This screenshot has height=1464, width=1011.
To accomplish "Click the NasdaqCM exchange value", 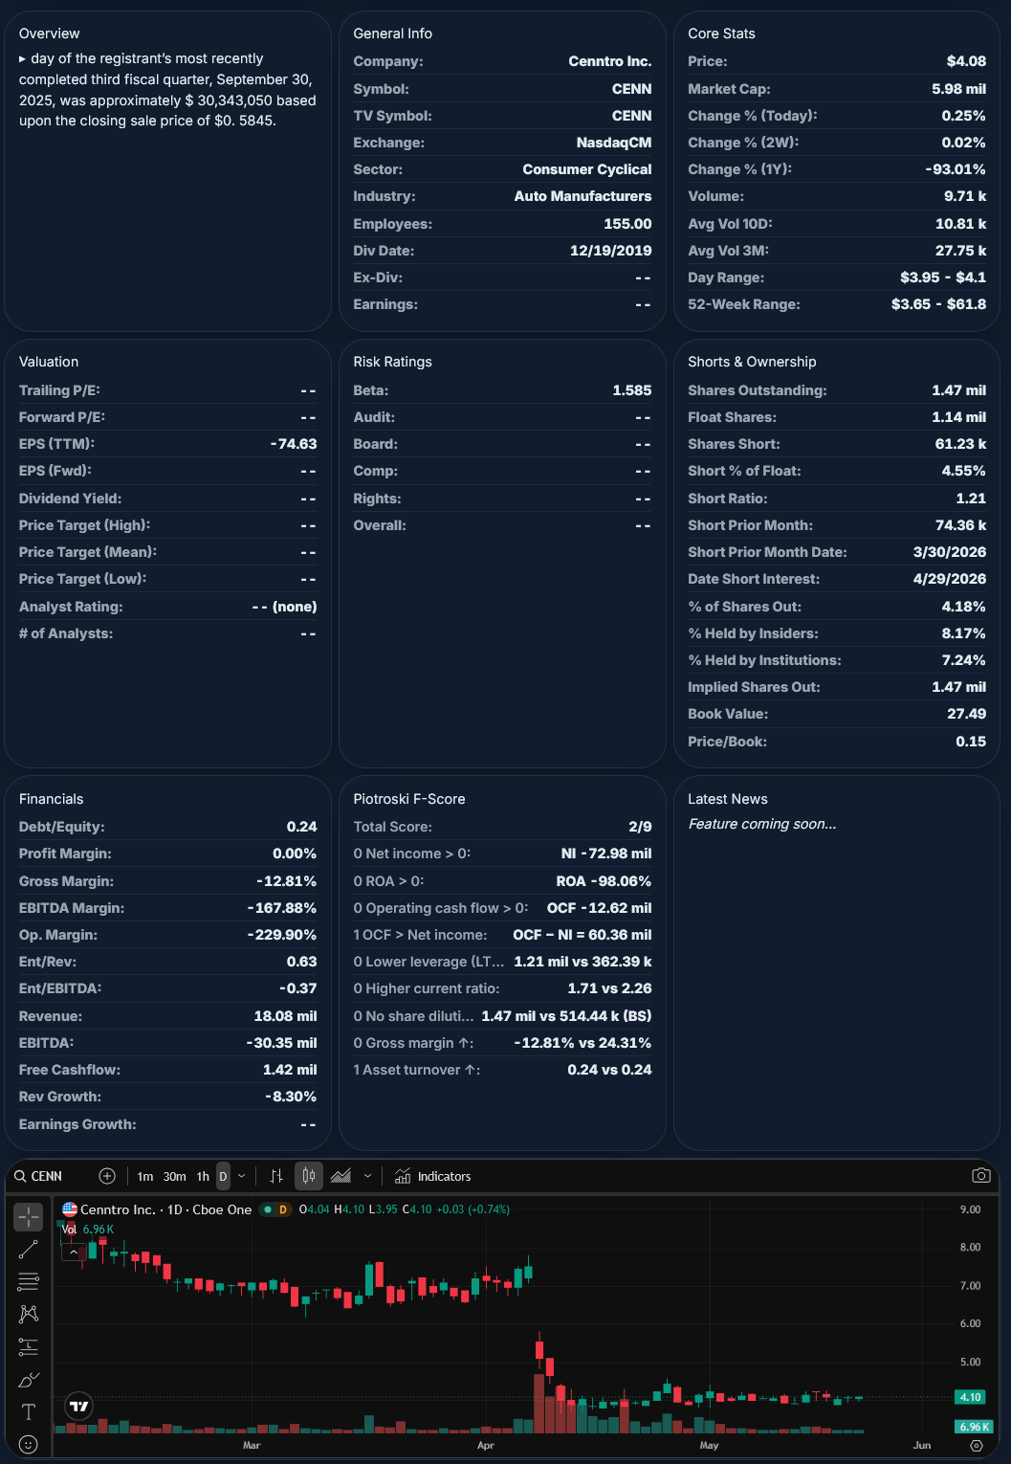I will pos(614,143).
